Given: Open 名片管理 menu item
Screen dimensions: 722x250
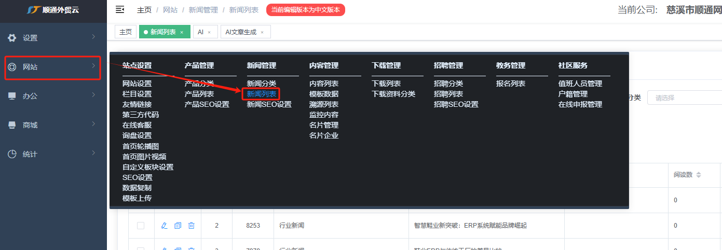Looking at the screenshot, I should coord(324,125).
